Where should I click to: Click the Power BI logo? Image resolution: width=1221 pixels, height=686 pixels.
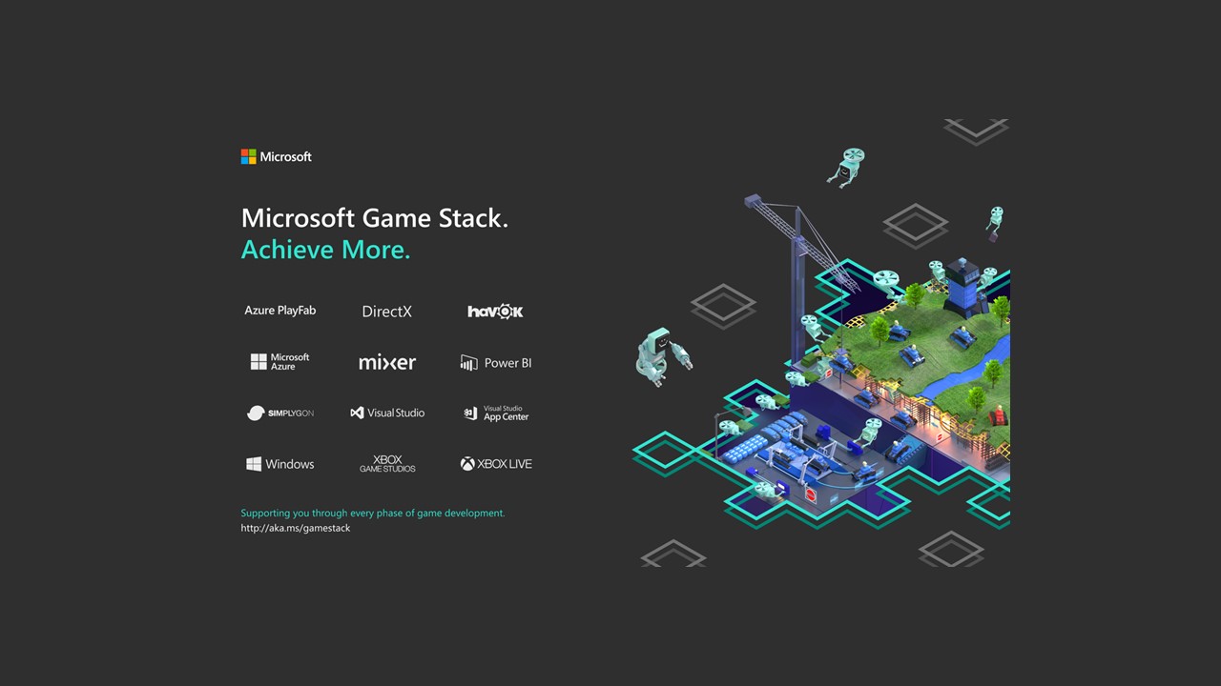point(495,363)
